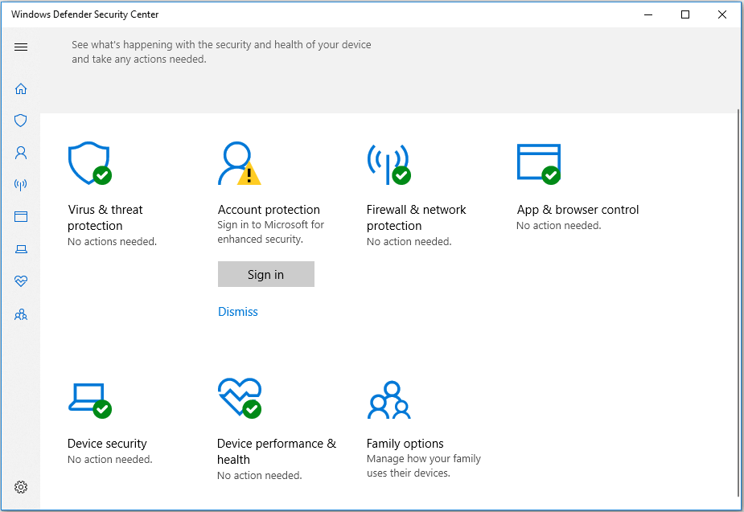Open the App & browser control title
Screen dimensions: 744x512
click(578, 210)
